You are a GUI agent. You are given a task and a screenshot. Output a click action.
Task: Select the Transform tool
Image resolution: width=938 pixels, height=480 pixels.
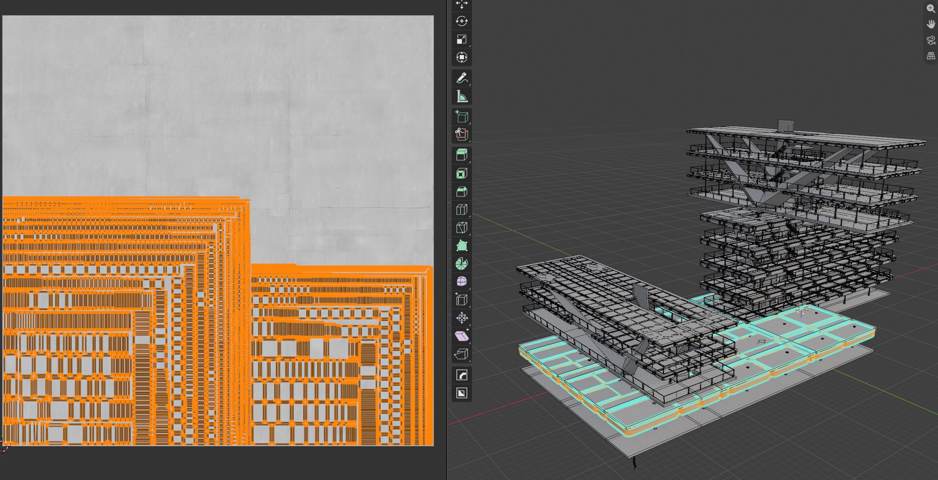[x=462, y=58]
